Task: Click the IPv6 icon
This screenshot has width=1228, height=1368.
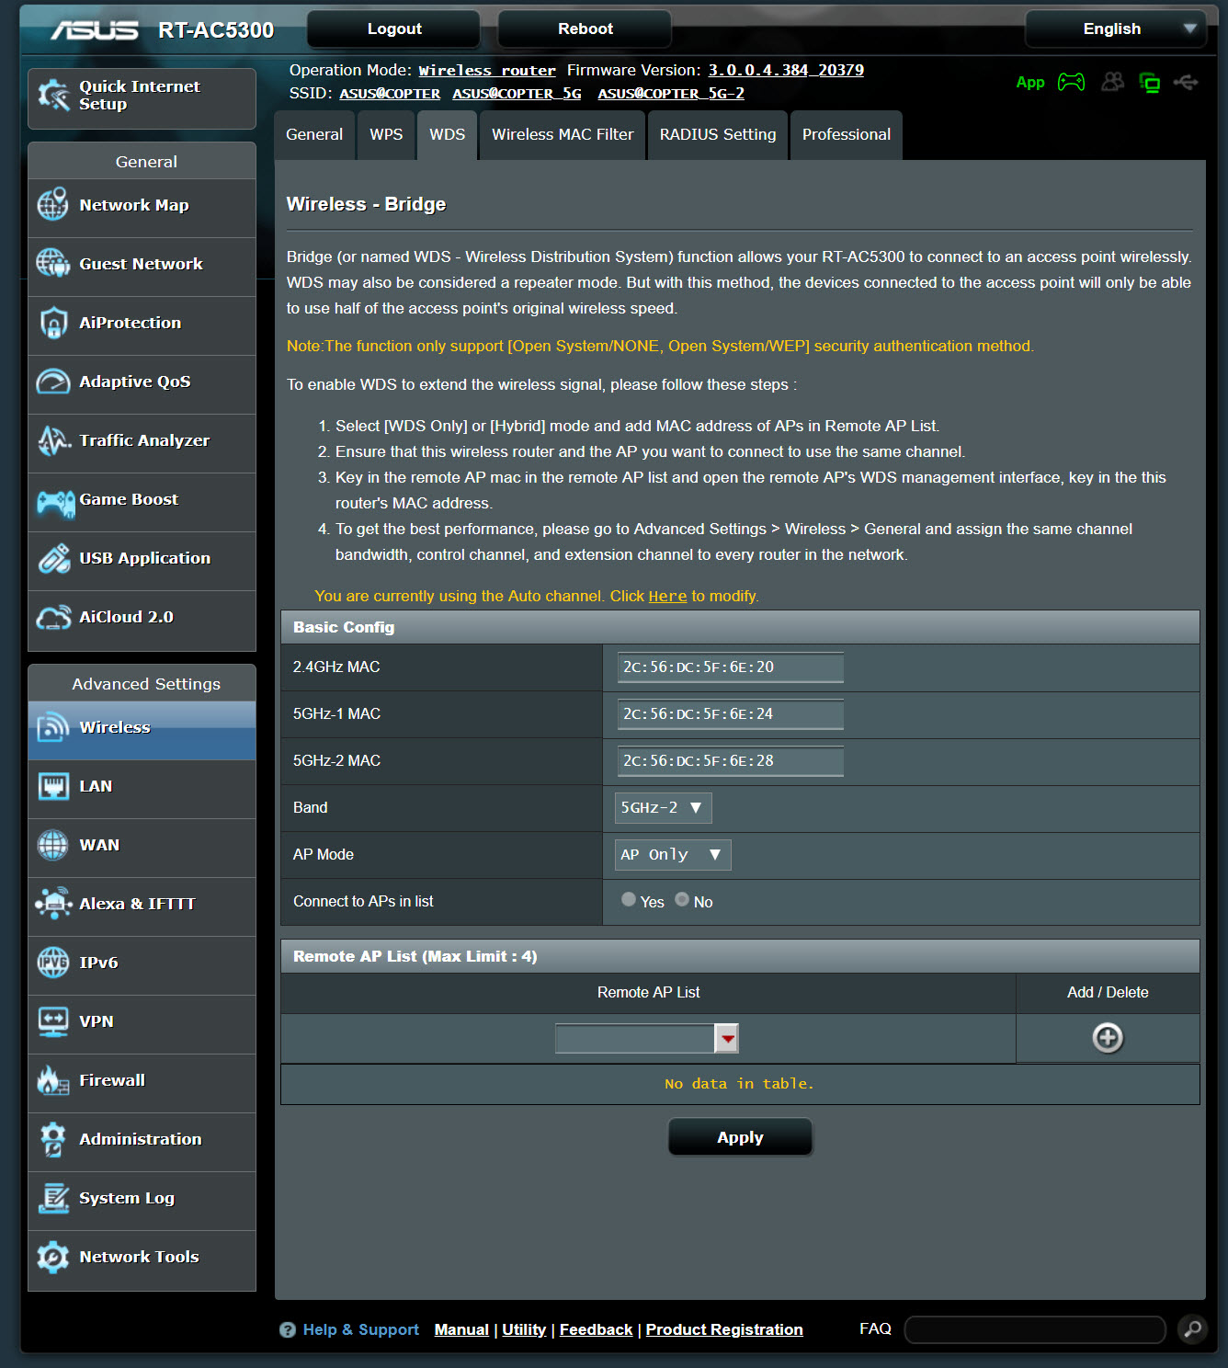Action: click(53, 963)
